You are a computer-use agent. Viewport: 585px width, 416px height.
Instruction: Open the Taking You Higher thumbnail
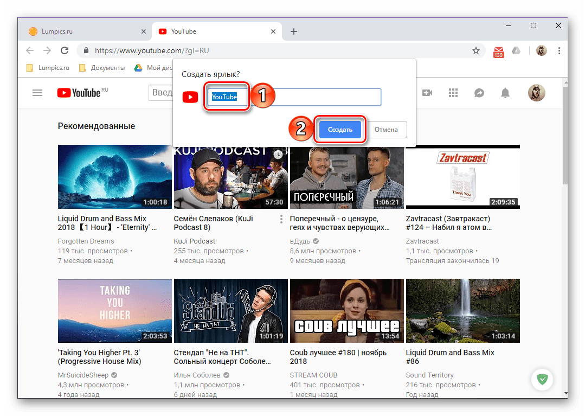tap(115, 310)
